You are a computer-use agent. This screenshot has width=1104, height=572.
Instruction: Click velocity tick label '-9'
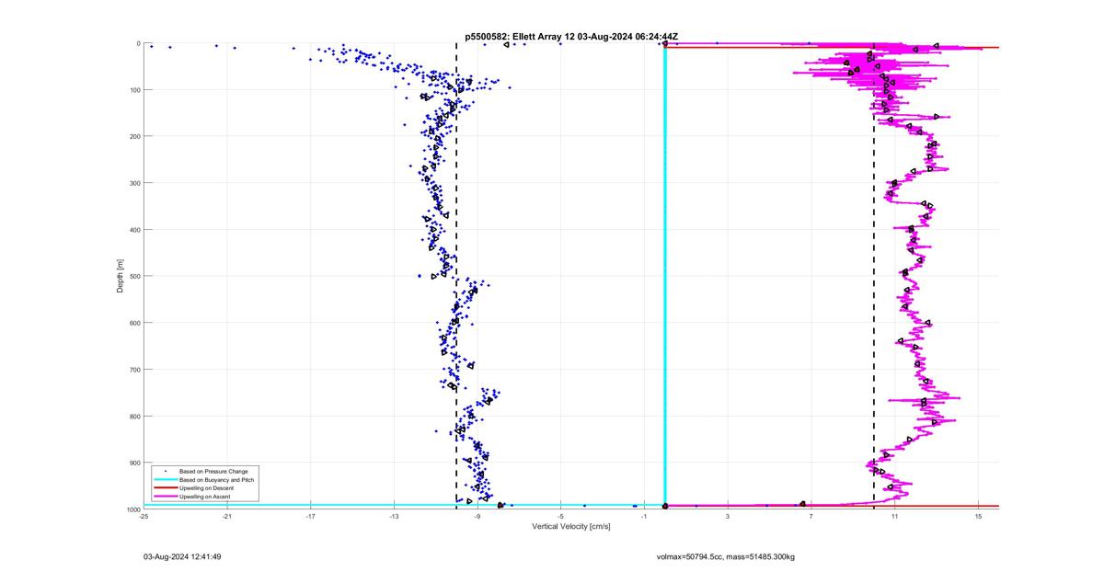tap(477, 516)
